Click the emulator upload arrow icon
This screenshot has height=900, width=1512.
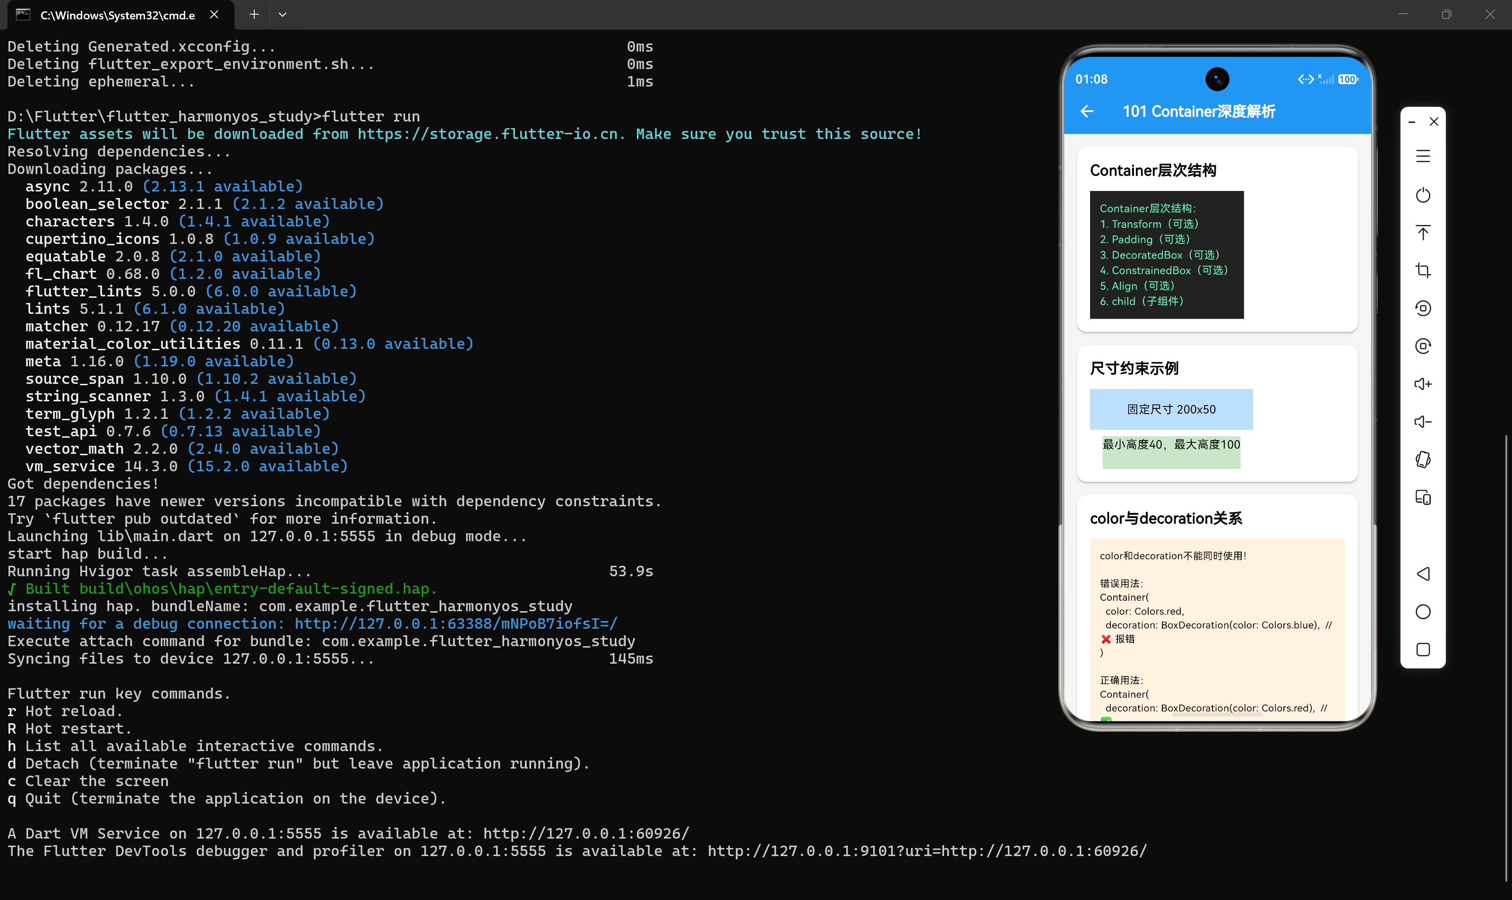pyautogui.click(x=1423, y=232)
